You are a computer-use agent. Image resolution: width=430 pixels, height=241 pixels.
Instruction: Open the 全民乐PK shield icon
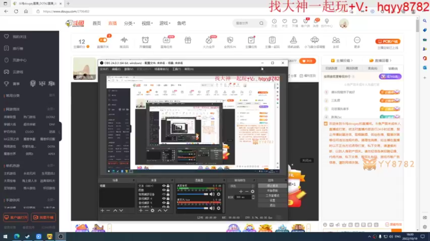click(x=230, y=40)
